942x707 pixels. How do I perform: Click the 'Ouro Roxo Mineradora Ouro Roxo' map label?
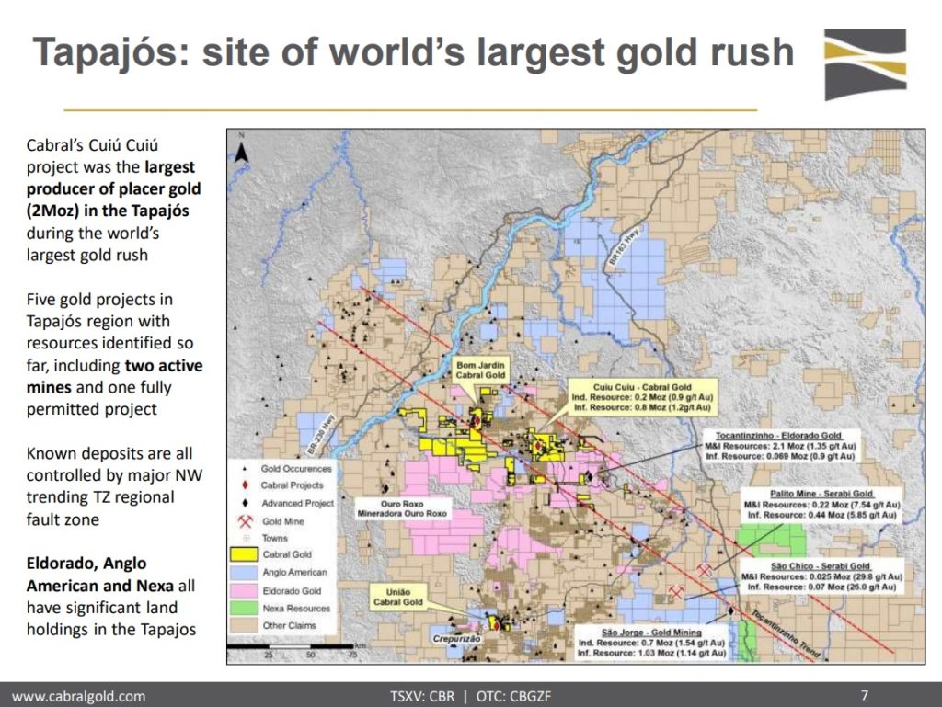coord(402,509)
